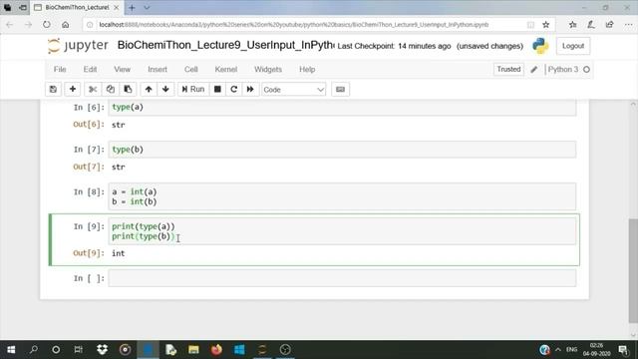
Task: Open the File menu
Action: point(60,69)
